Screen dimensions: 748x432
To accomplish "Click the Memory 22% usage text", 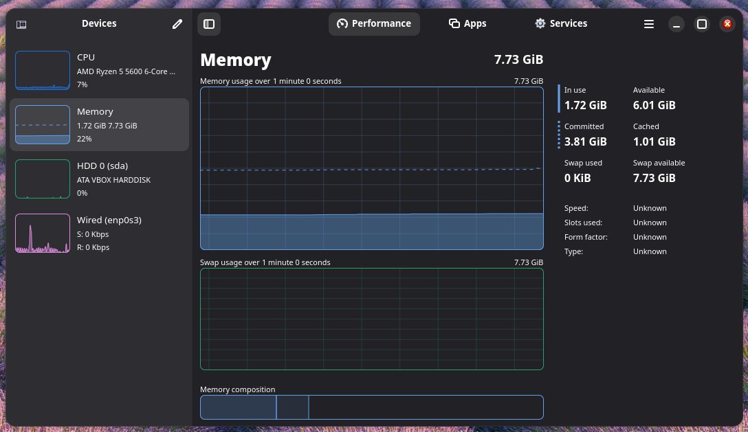I will pos(84,139).
